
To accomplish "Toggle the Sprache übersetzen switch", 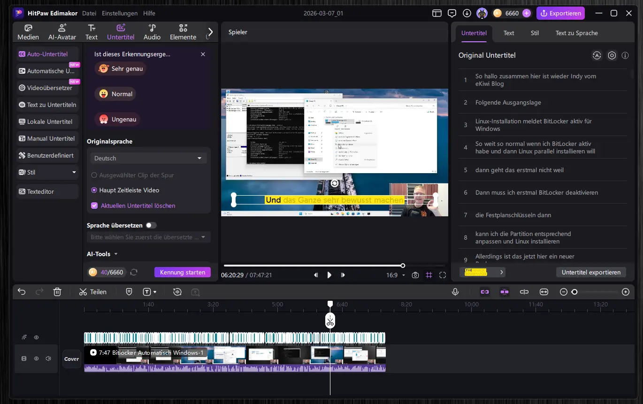I will [x=151, y=225].
